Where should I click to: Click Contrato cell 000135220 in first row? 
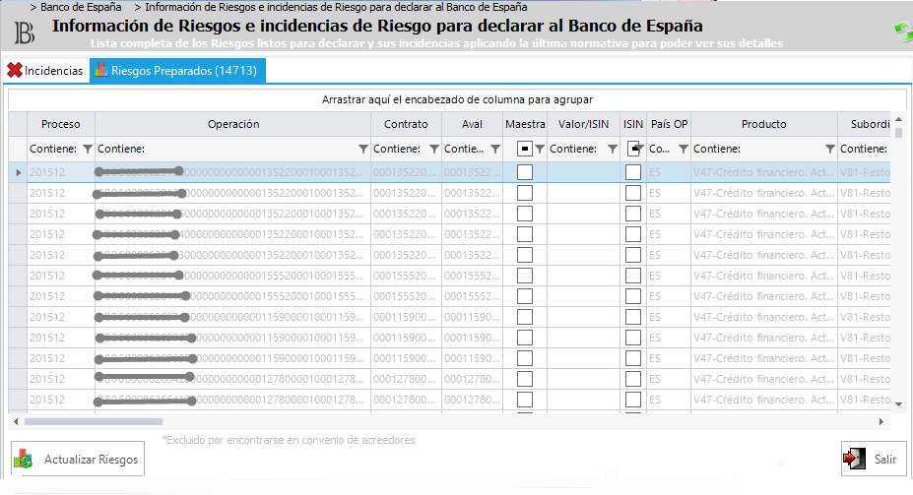406,172
